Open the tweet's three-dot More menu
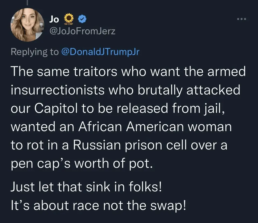The image size is (258, 223). pos(241,19)
